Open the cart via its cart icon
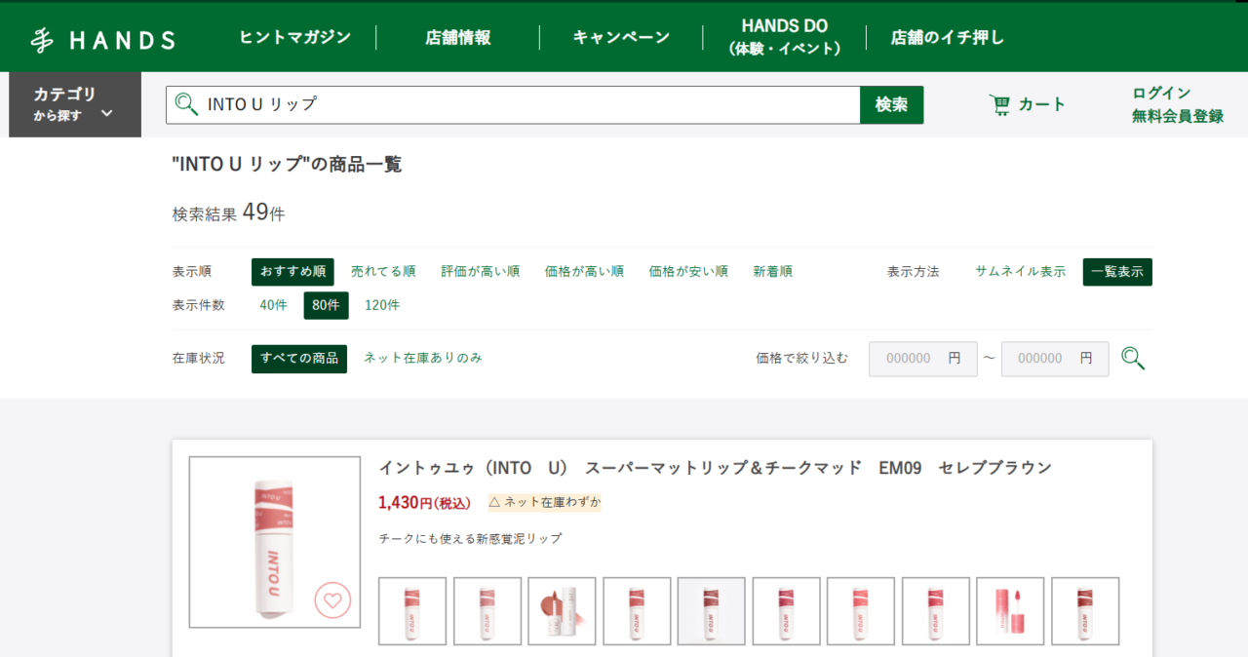1248x657 pixels. [x=999, y=104]
